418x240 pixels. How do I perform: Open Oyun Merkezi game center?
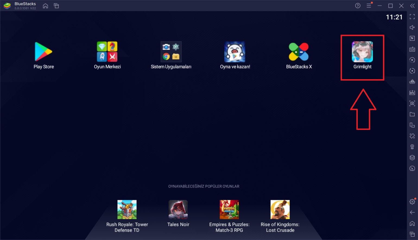tap(107, 52)
